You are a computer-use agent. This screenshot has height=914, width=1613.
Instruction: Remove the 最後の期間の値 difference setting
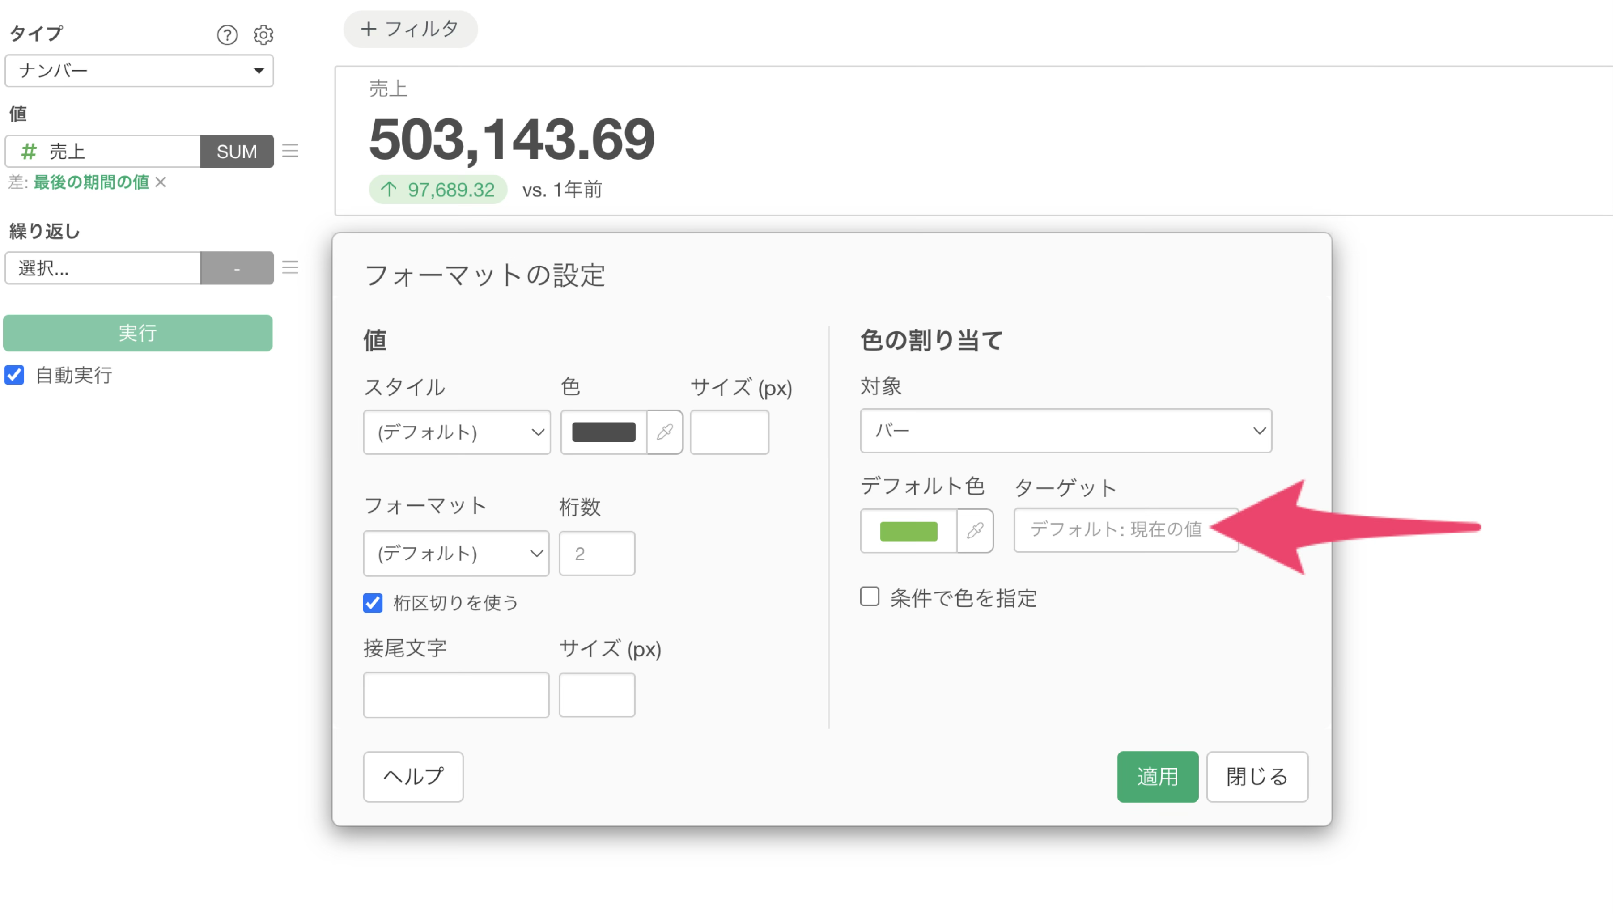[161, 182]
